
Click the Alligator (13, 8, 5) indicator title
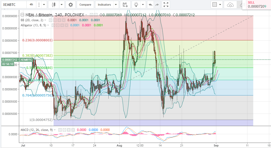[x=33, y=25]
